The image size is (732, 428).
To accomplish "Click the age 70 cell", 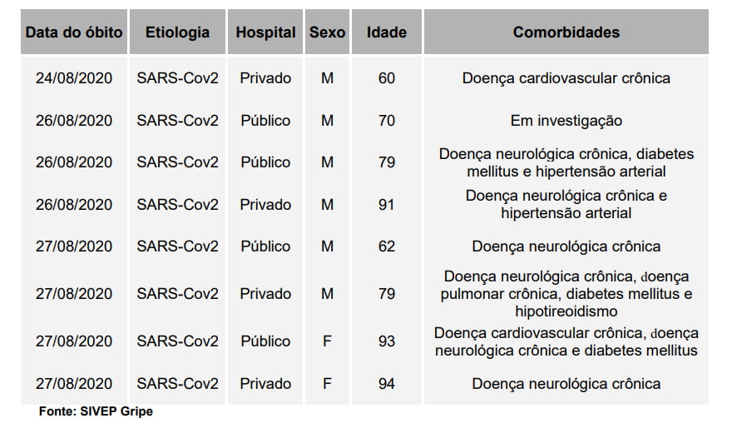I will tap(387, 121).
